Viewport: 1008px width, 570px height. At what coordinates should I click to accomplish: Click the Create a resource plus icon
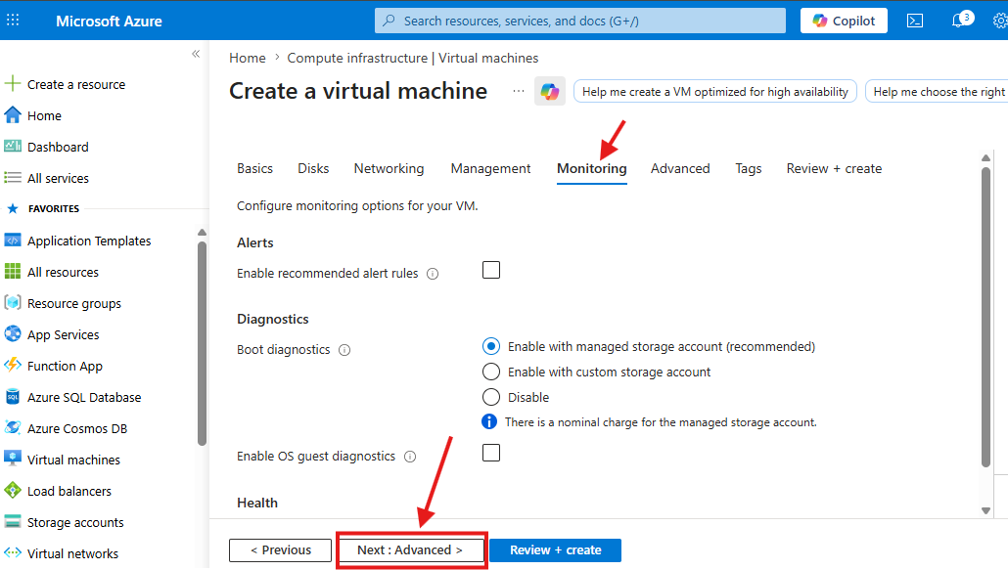point(12,83)
